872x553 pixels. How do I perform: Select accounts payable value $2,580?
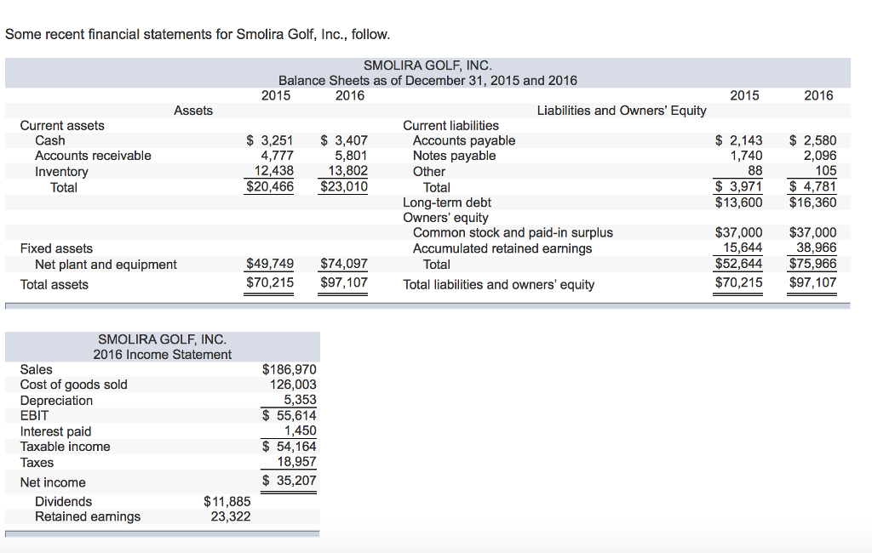[x=812, y=140]
